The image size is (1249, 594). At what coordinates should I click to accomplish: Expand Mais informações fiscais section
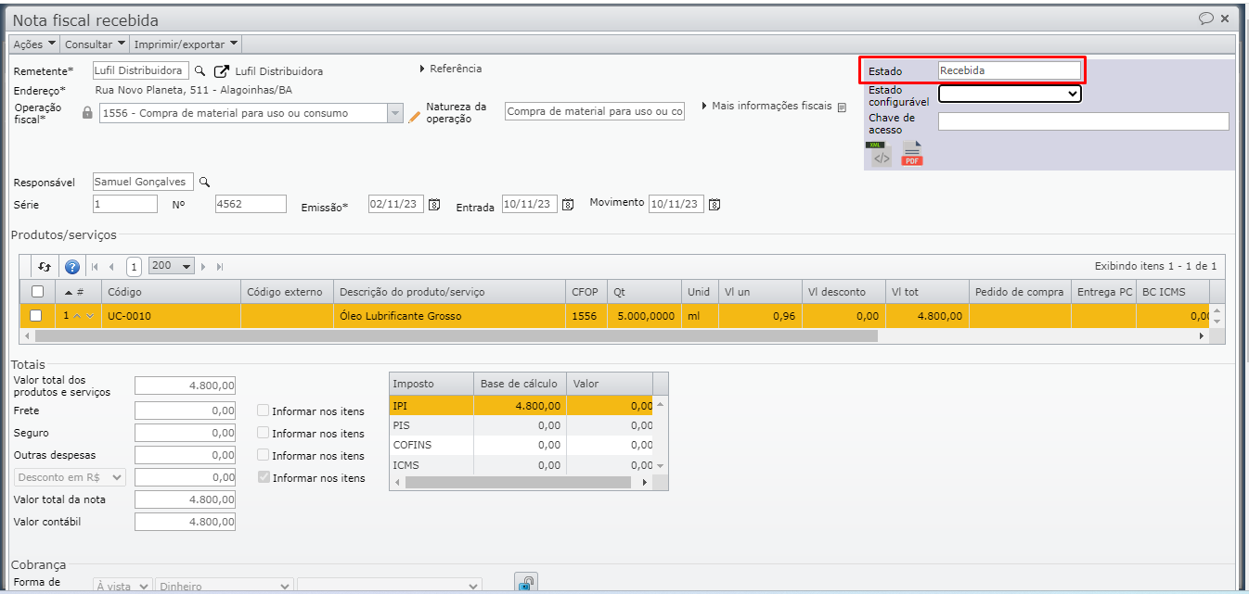pyautogui.click(x=767, y=107)
